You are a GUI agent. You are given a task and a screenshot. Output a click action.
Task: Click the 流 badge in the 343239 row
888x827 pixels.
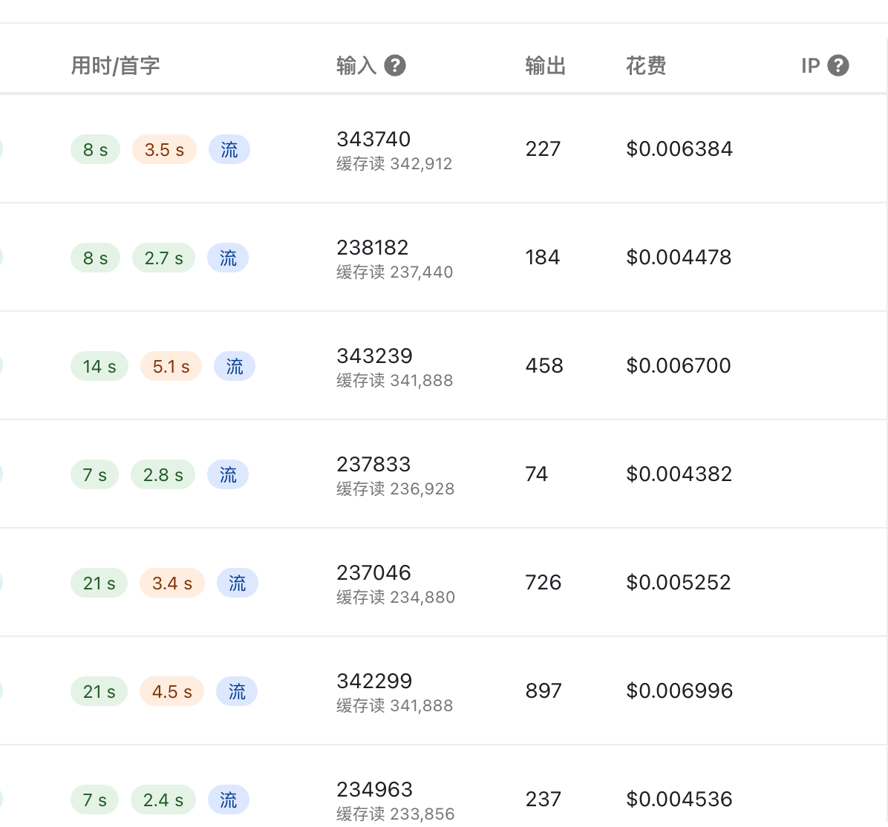point(235,366)
